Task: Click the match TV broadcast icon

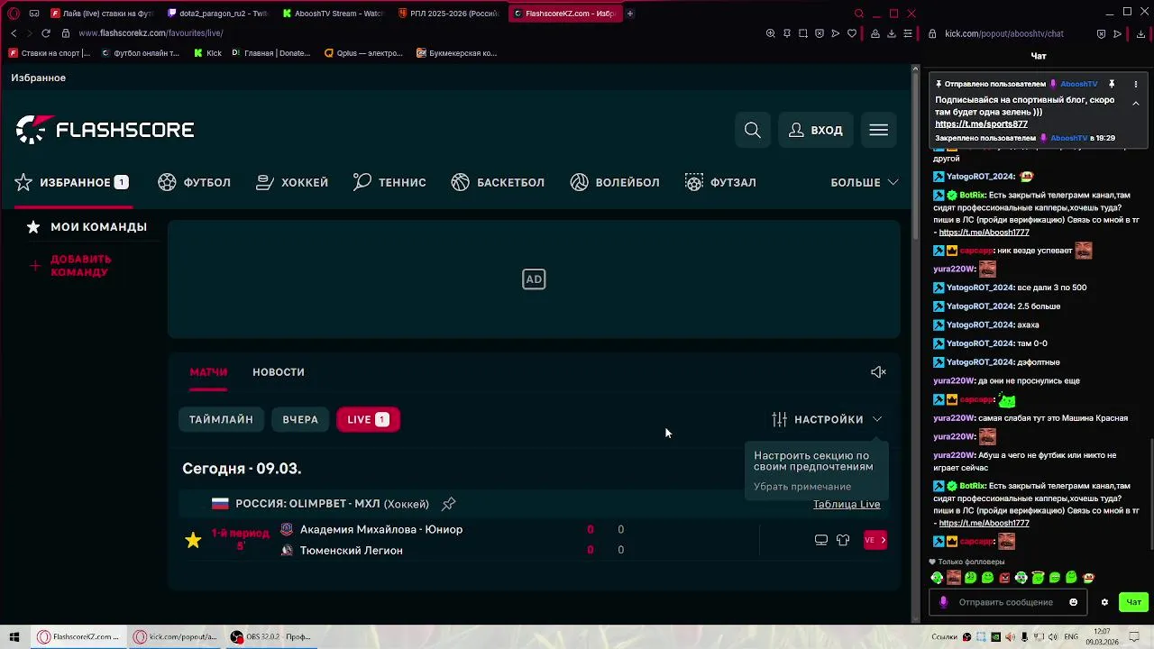Action: (821, 540)
